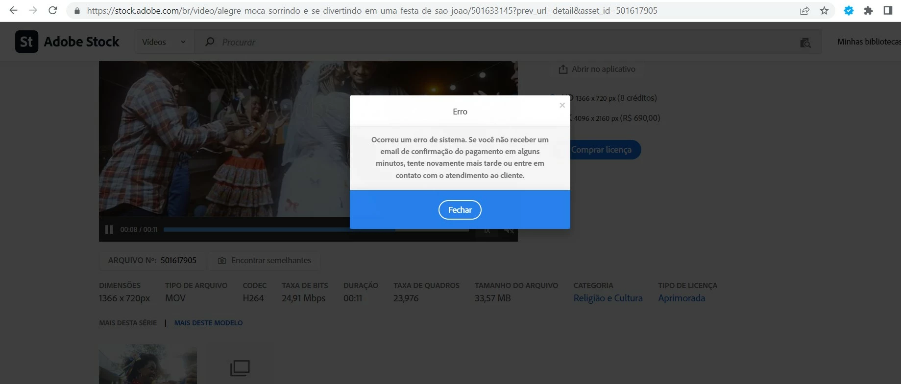The width and height of the screenshot is (901, 384).
Task: Open the Aprimorada license type link
Action: (682, 298)
